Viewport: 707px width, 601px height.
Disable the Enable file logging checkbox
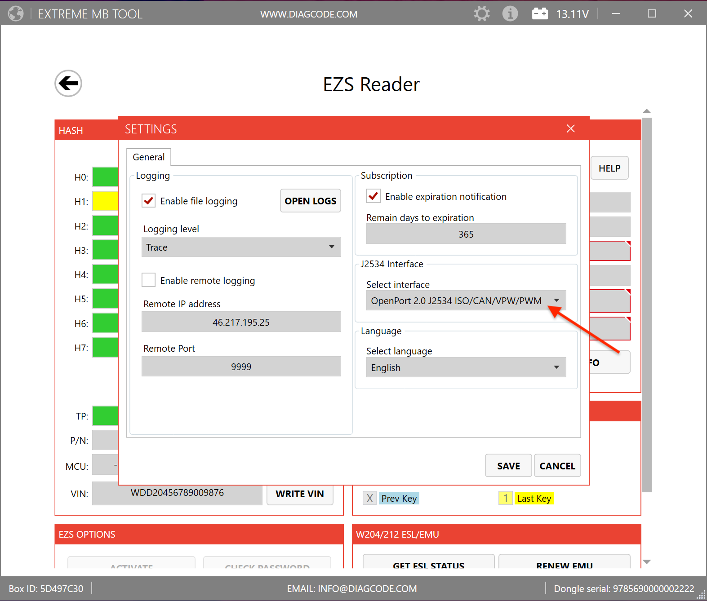[x=149, y=201]
